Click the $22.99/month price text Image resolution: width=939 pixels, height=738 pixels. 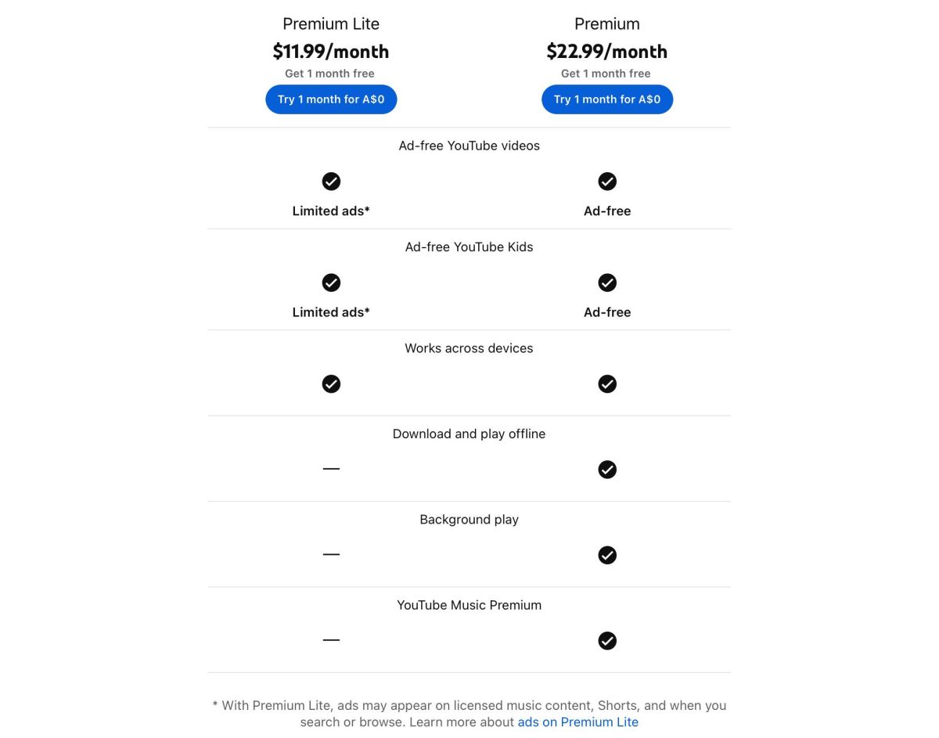pyautogui.click(x=607, y=51)
